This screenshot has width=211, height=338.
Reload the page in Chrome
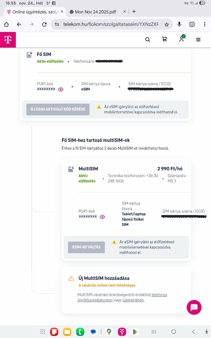pos(44,24)
